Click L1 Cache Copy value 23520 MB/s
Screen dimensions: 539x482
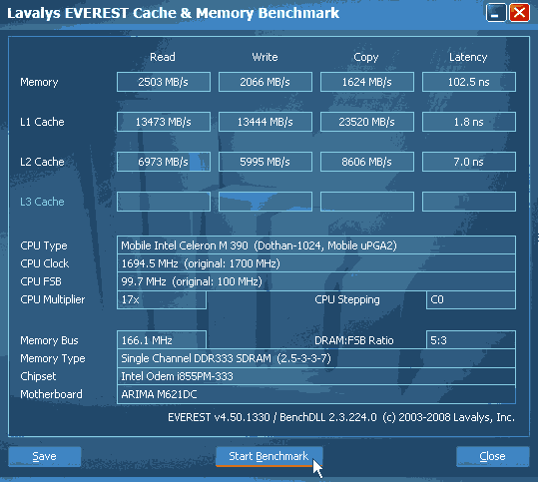(367, 122)
